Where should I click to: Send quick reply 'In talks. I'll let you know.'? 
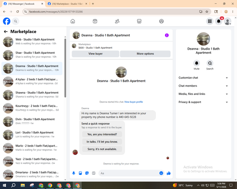click(102, 142)
